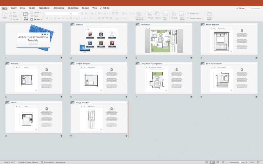The height and width of the screenshot is (164, 263).
Task: Click the Convert to SmartArt icon
Action: (x=139, y=15)
